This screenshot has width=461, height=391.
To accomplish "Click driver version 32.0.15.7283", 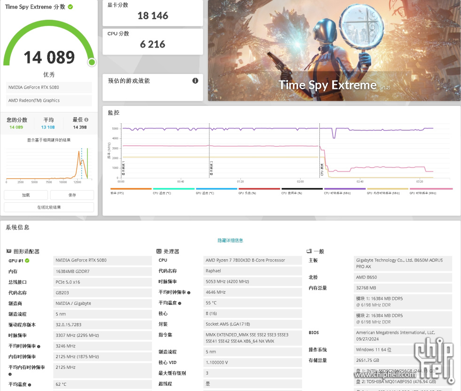I will click(x=103, y=325).
